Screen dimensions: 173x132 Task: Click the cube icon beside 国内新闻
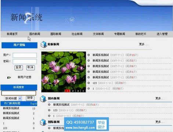click(x=43, y=99)
